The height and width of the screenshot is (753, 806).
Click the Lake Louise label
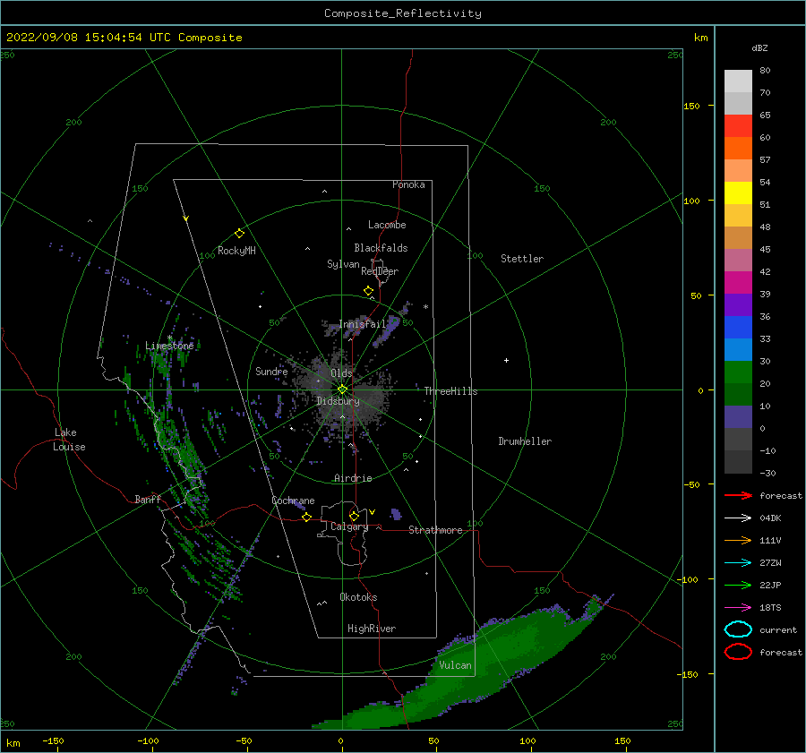[69, 440]
